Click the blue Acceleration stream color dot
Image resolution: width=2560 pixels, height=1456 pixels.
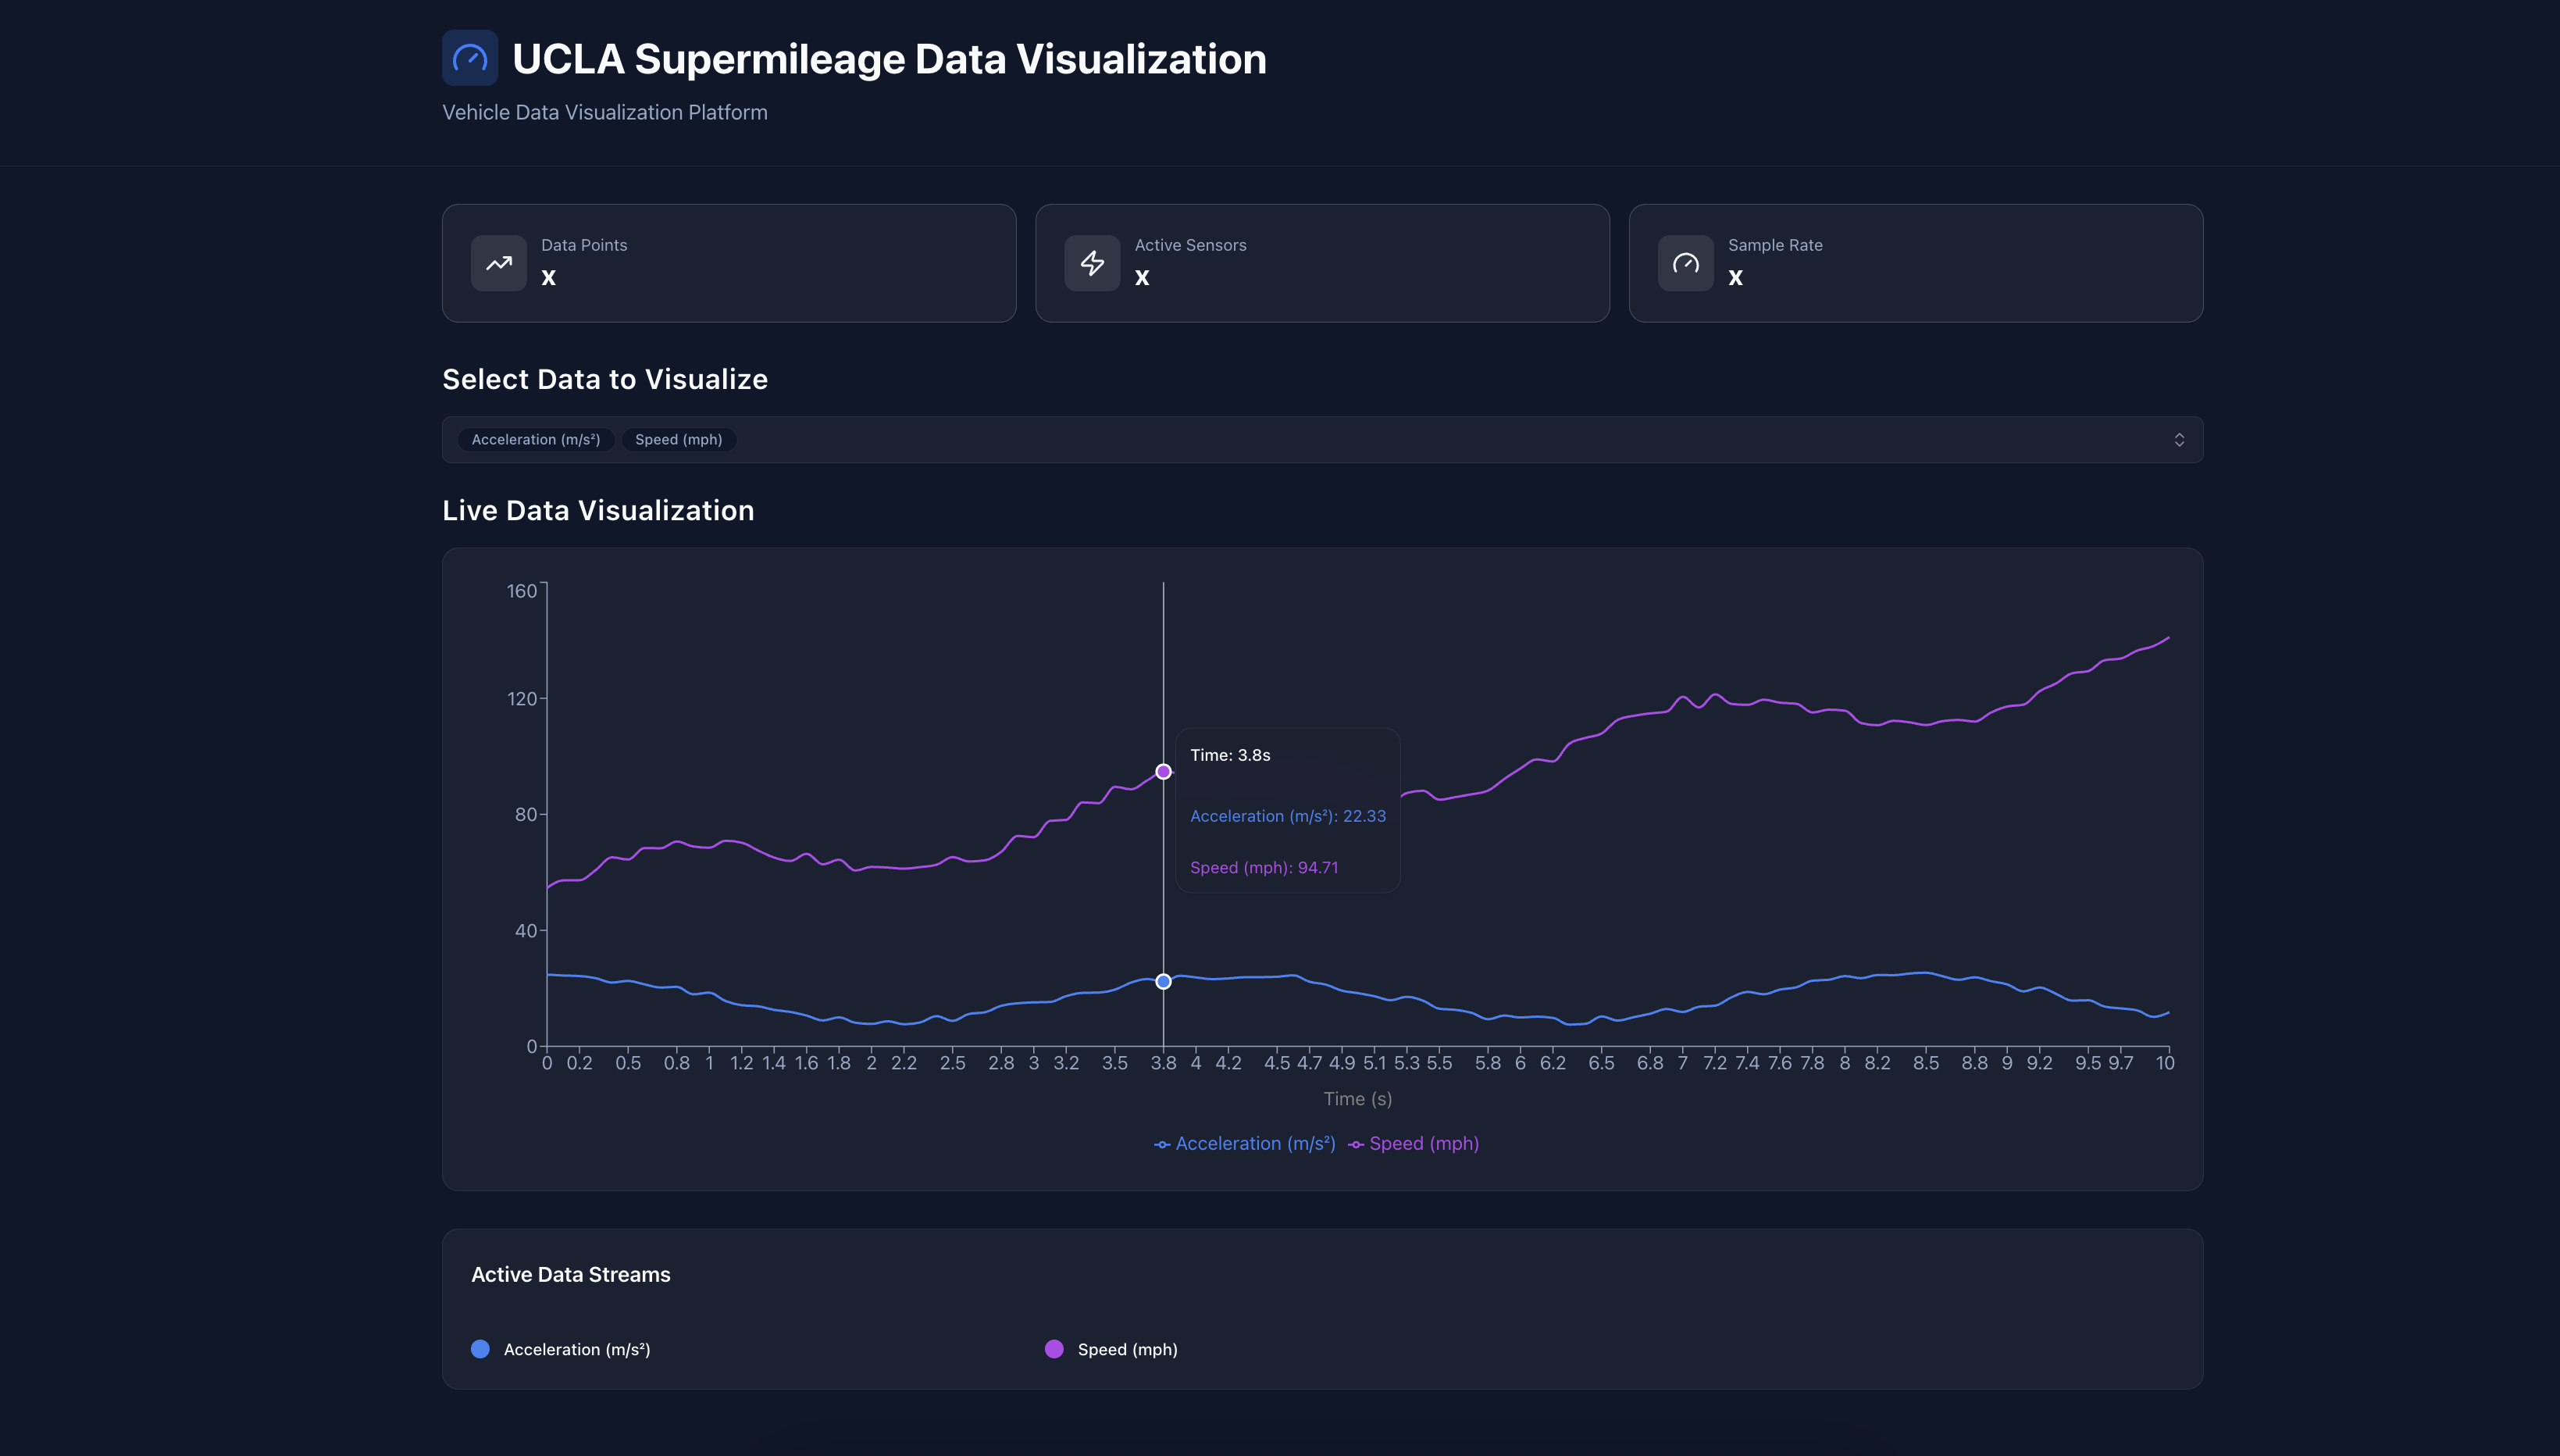pyautogui.click(x=481, y=1349)
